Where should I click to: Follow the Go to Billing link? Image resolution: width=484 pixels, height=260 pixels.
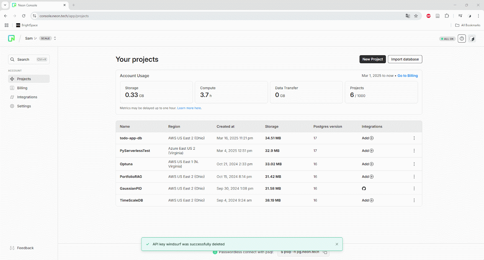[407, 76]
